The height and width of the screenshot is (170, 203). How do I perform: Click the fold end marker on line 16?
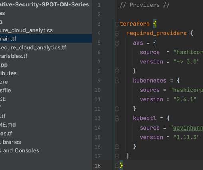point(117,146)
